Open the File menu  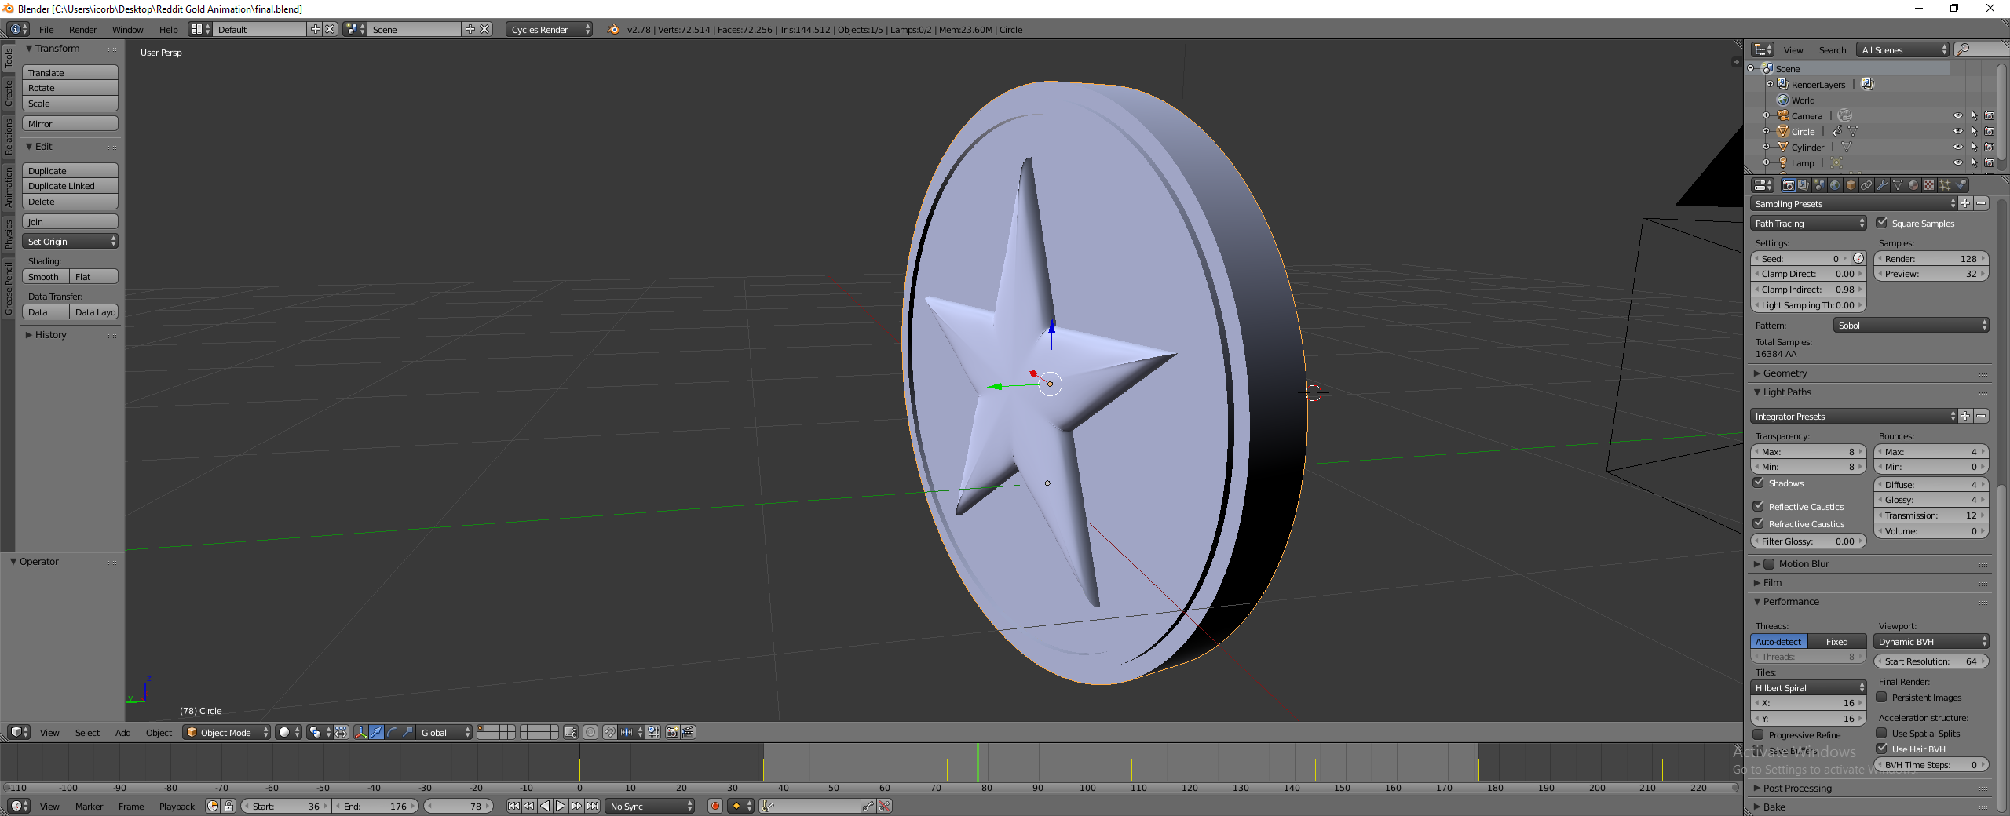(46, 30)
